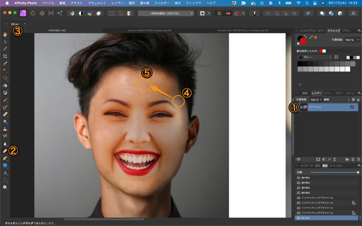Viewport: 362px width, 226px height.
Task: Click the color picker eyedropper in Swatches
Action: pyautogui.click(x=311, y=37)
